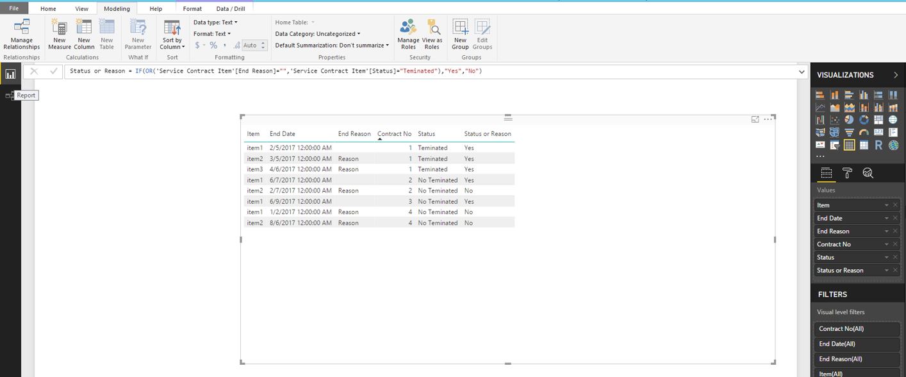906x377 pixels.
Task: Select the Fields tab in Visualizations pane
Action: point(827,173)
